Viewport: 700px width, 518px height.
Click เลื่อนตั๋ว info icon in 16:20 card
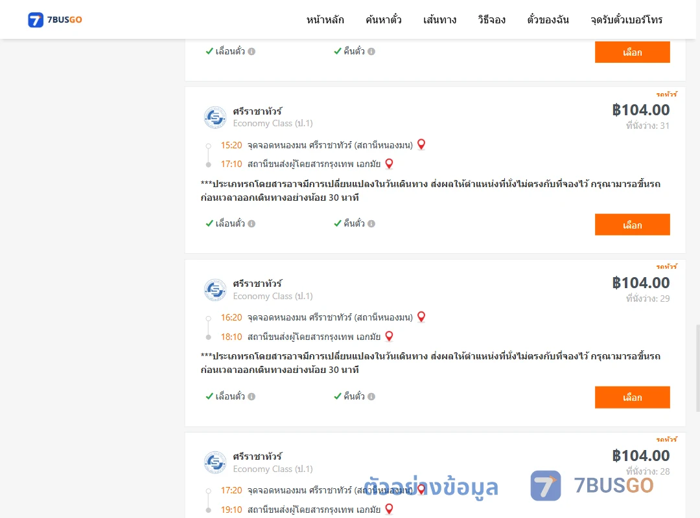coord(251,396)
